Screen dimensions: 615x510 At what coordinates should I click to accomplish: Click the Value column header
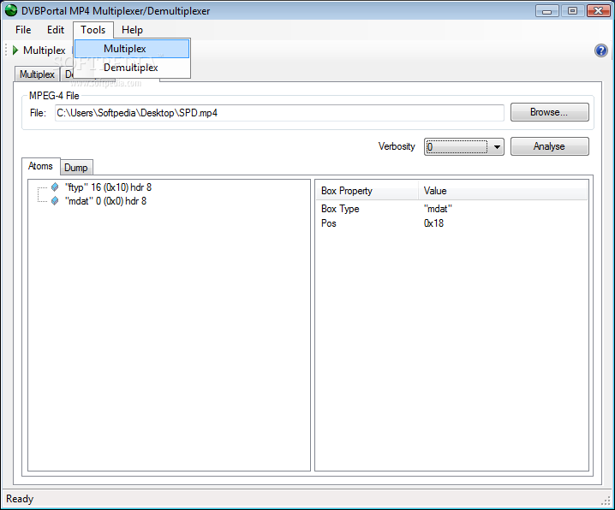coord(503,191)
